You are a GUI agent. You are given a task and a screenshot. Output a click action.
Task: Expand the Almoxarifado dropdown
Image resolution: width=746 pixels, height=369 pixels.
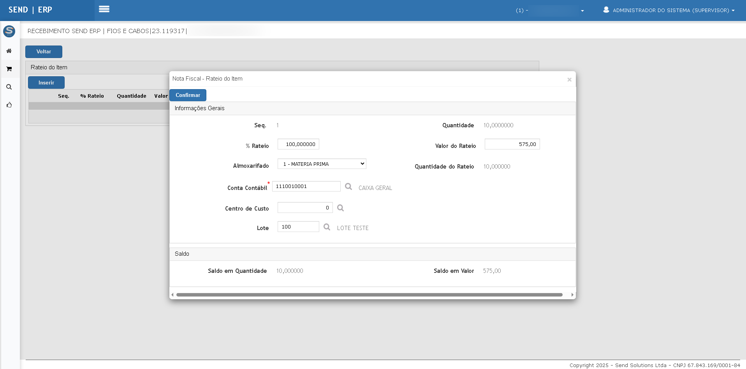point(322,164)
